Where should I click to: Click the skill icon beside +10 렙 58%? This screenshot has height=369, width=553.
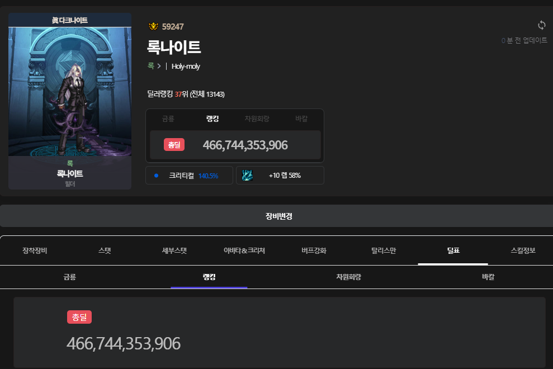click(x=247, y=176)
